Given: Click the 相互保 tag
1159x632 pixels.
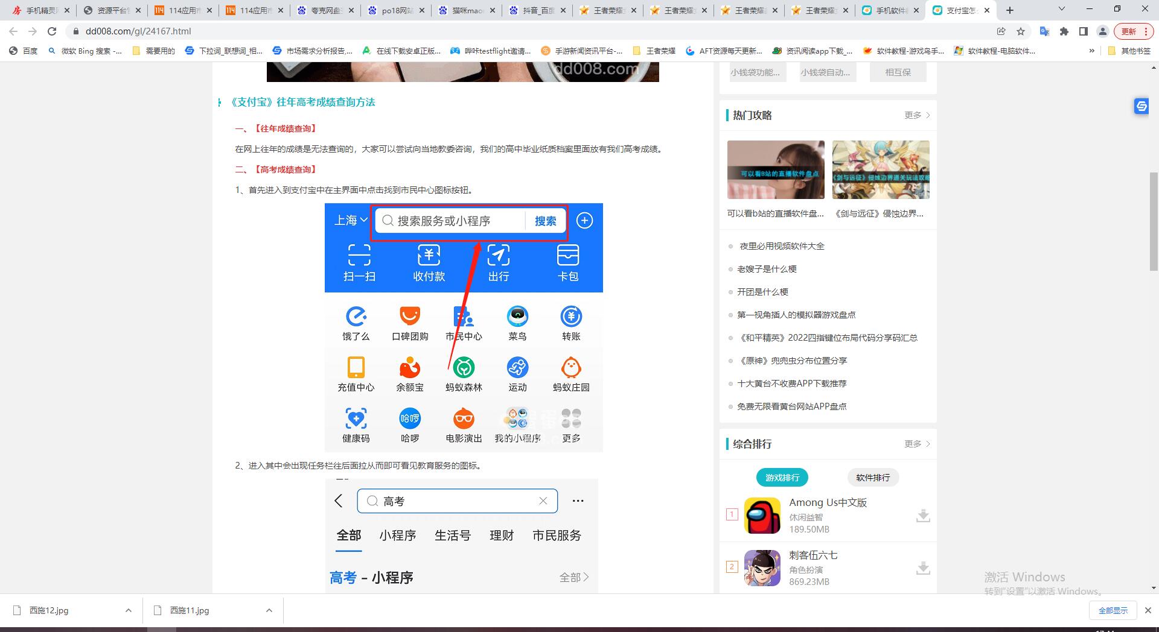Looking at the screenshot, I should pyautogui.click(x=898, y=72).
